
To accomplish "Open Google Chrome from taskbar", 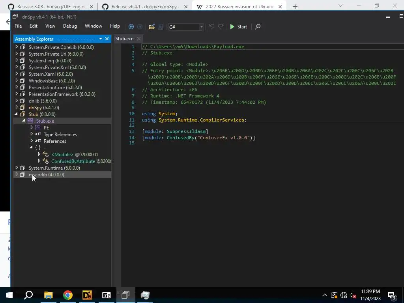I will [68, 295].
